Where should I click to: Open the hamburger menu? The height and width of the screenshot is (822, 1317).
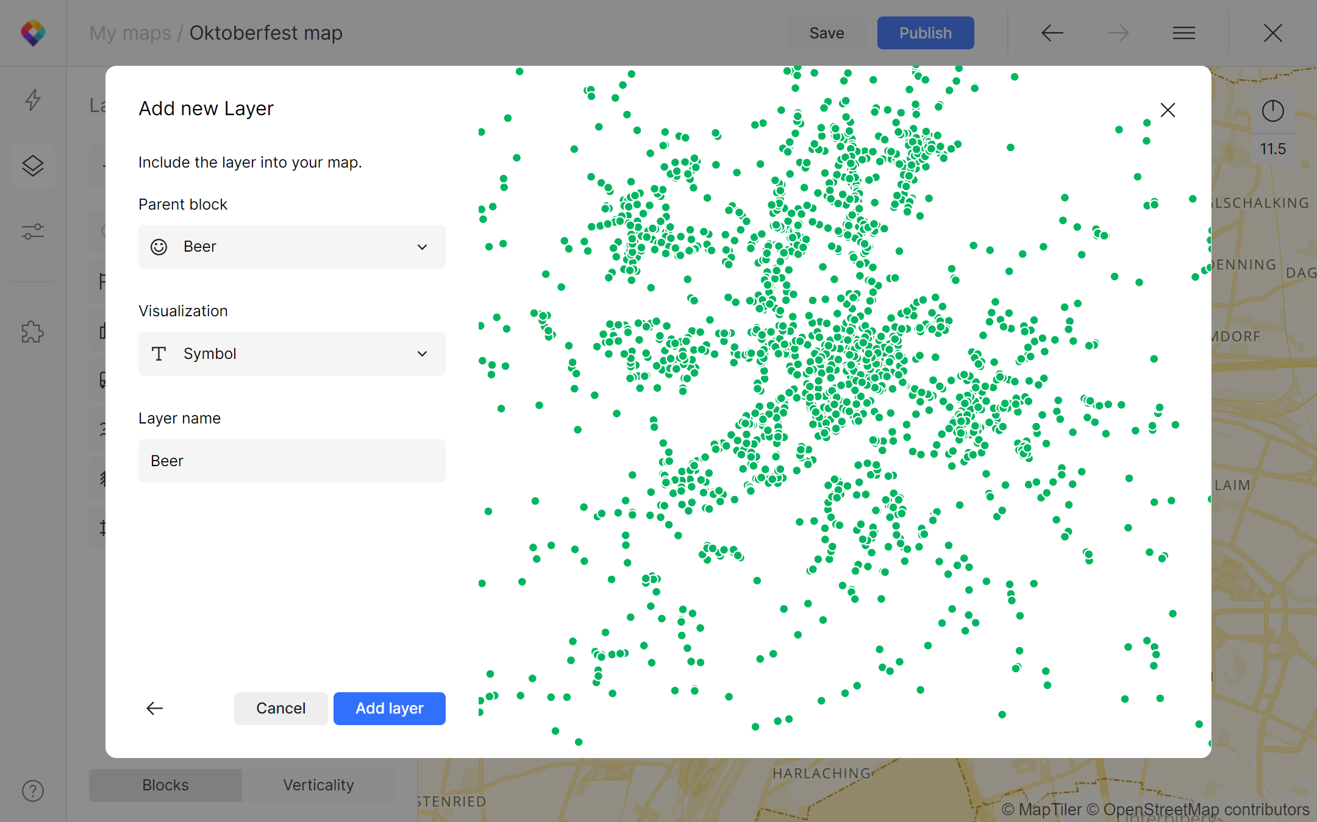click(1183, 33)
